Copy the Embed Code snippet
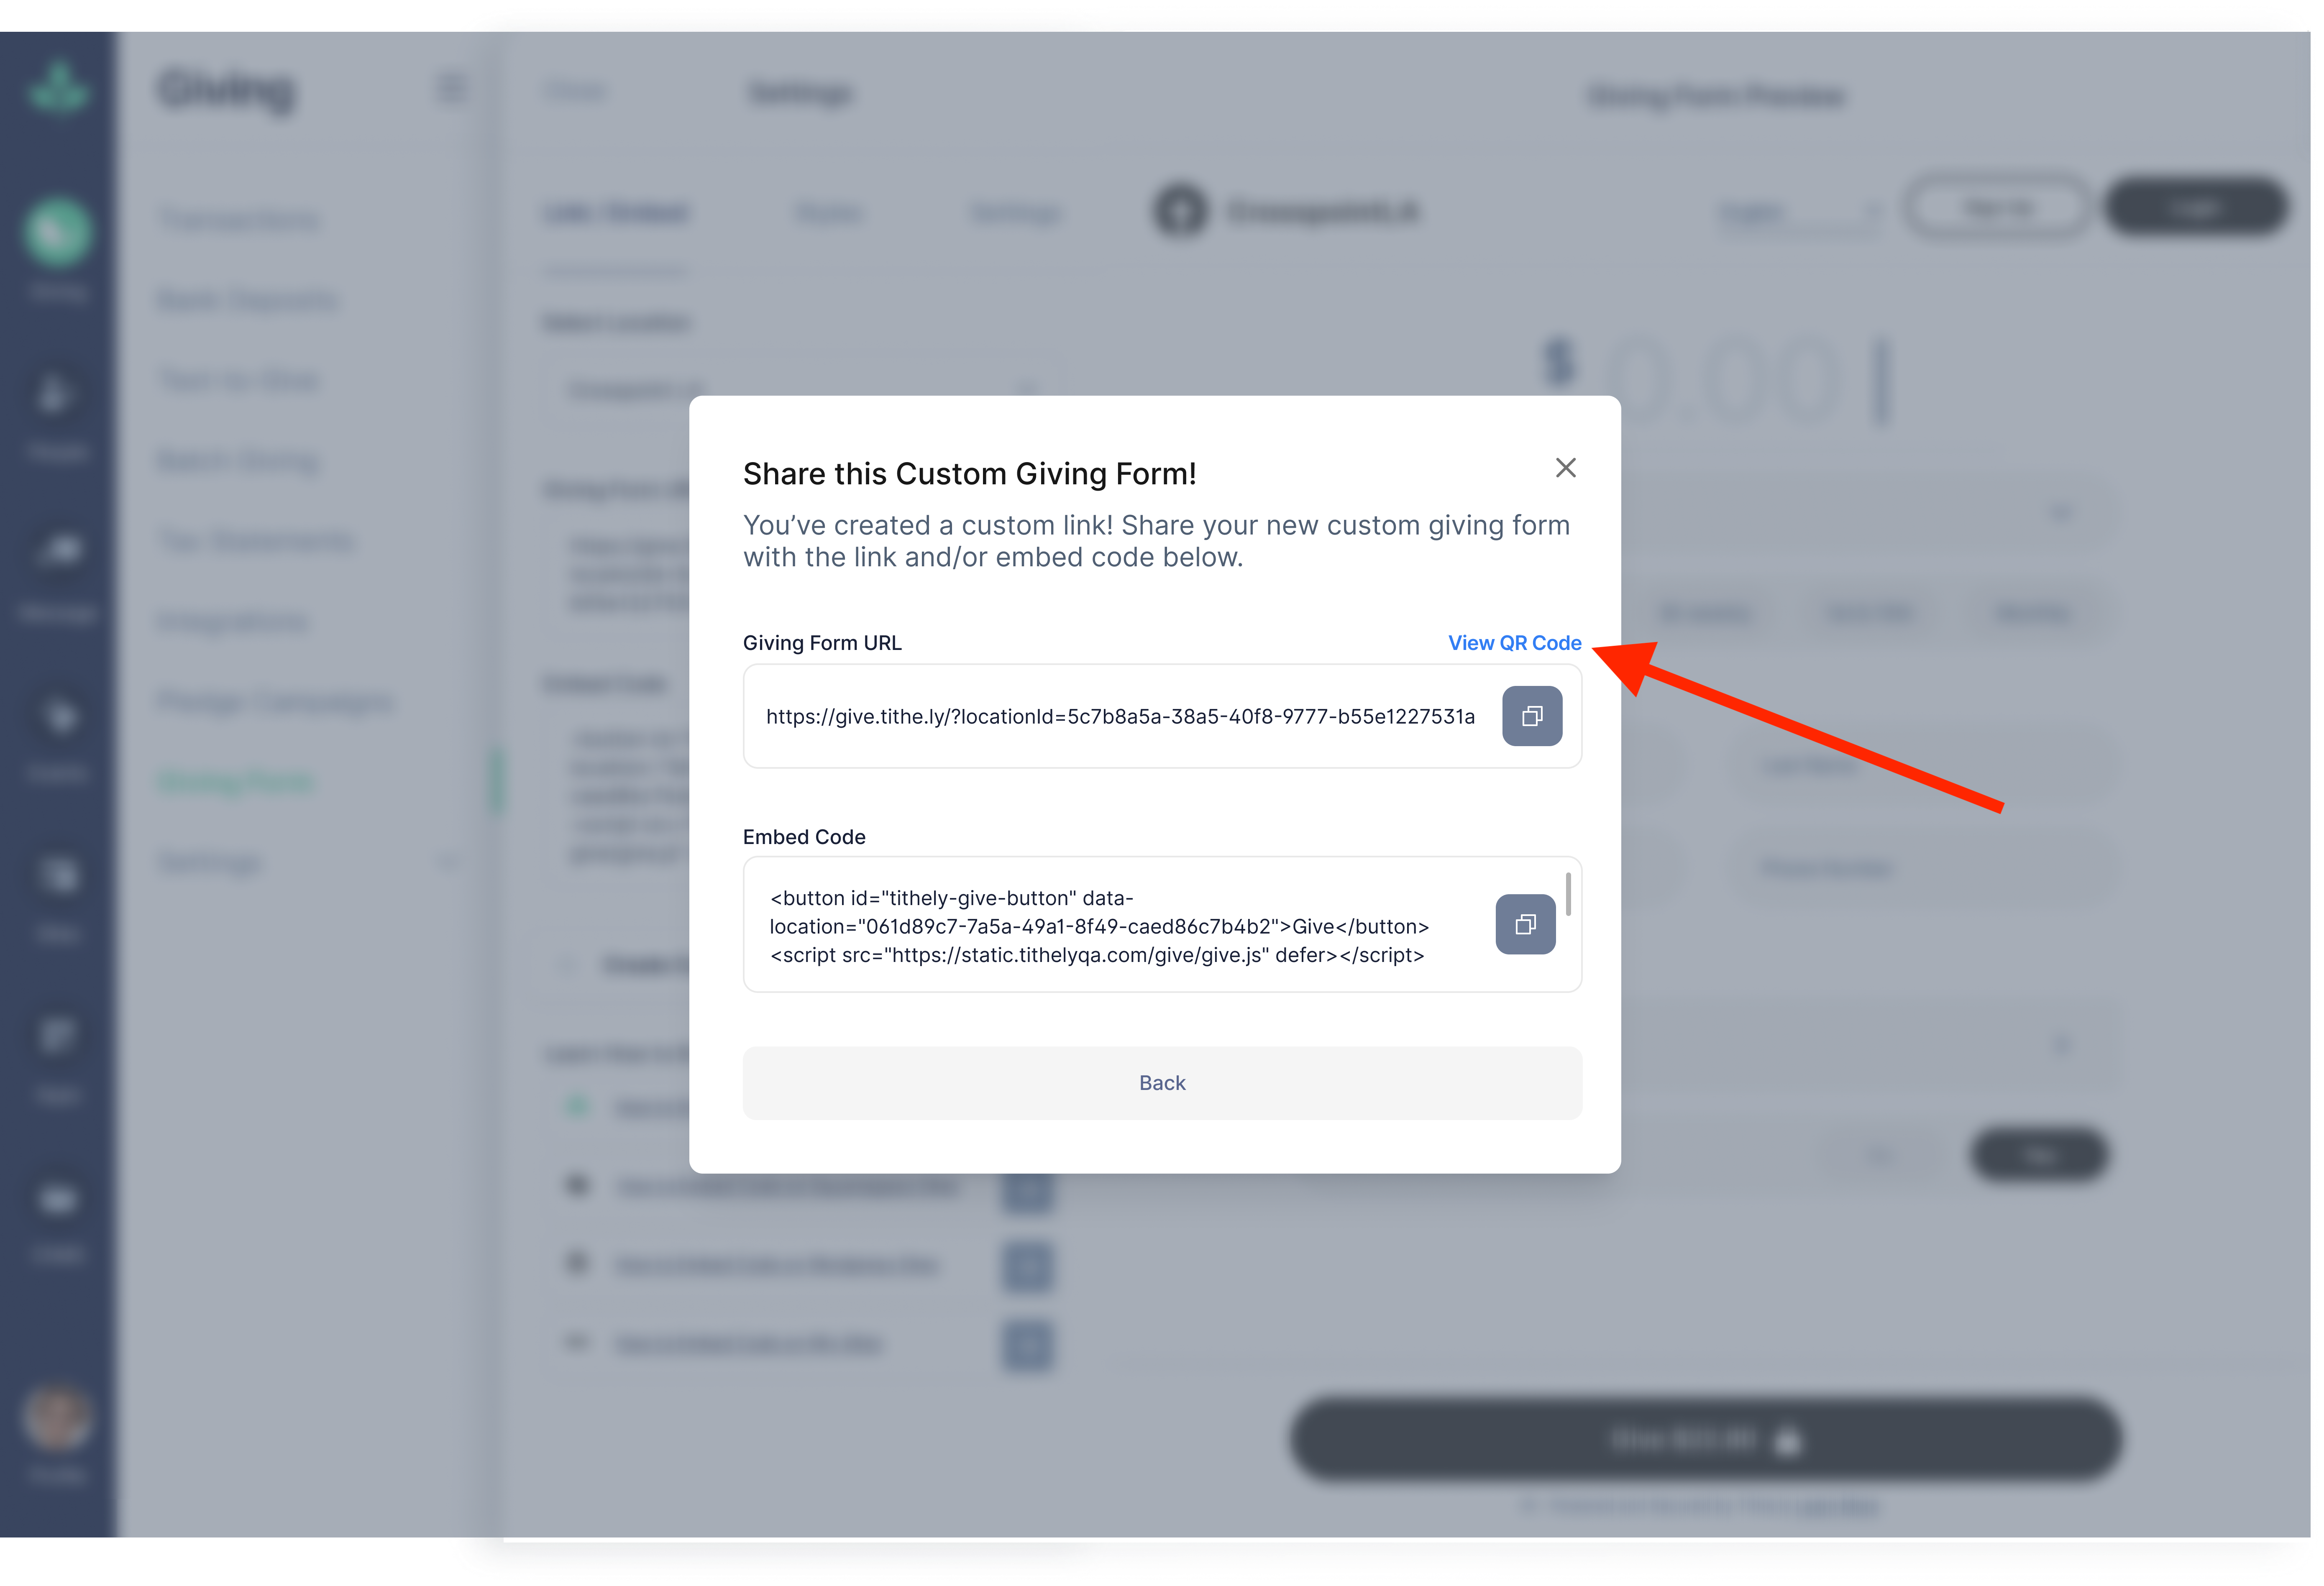The height and width of the screenshot is (1586, 2324). 1525,924
